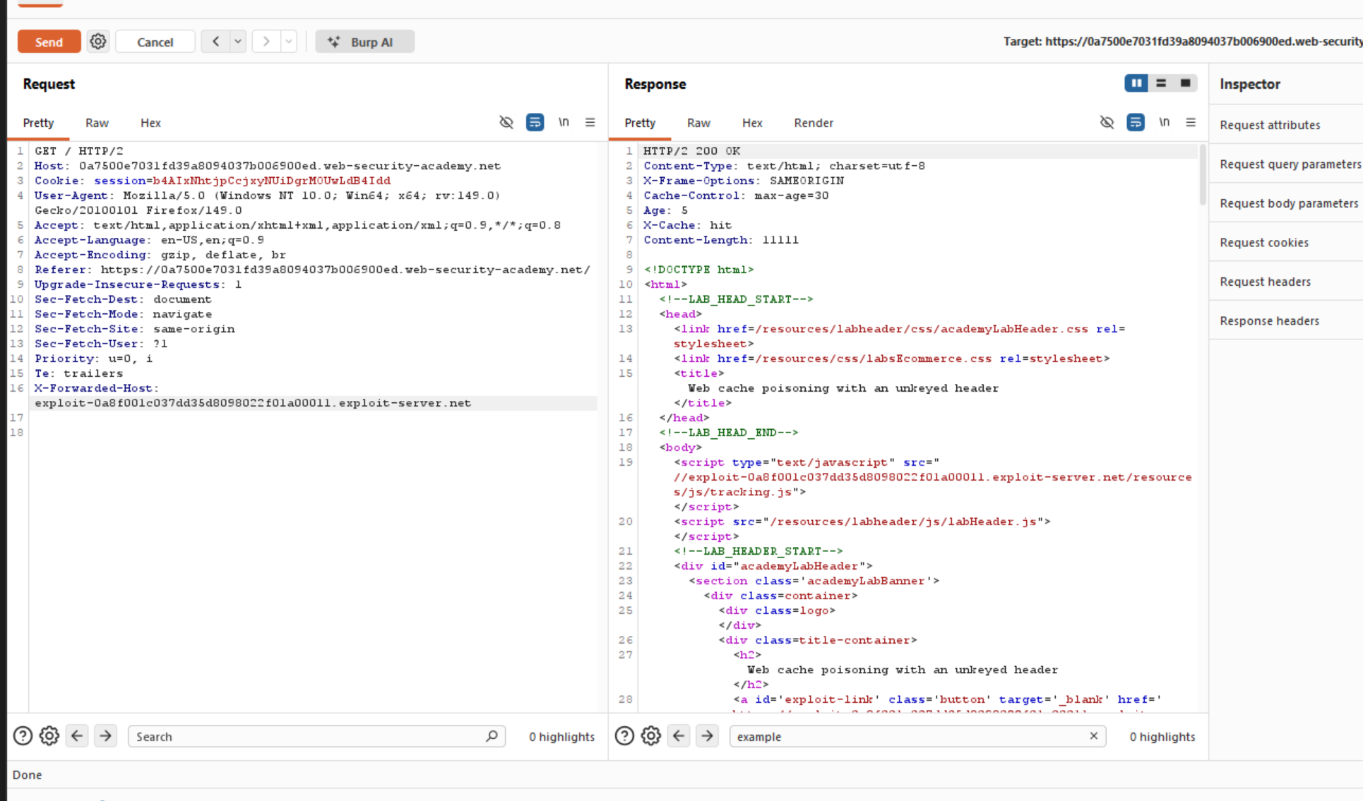Click the Target URL label
The height and width of the screenshot is (801, 1363).
tap(1182, 42)
